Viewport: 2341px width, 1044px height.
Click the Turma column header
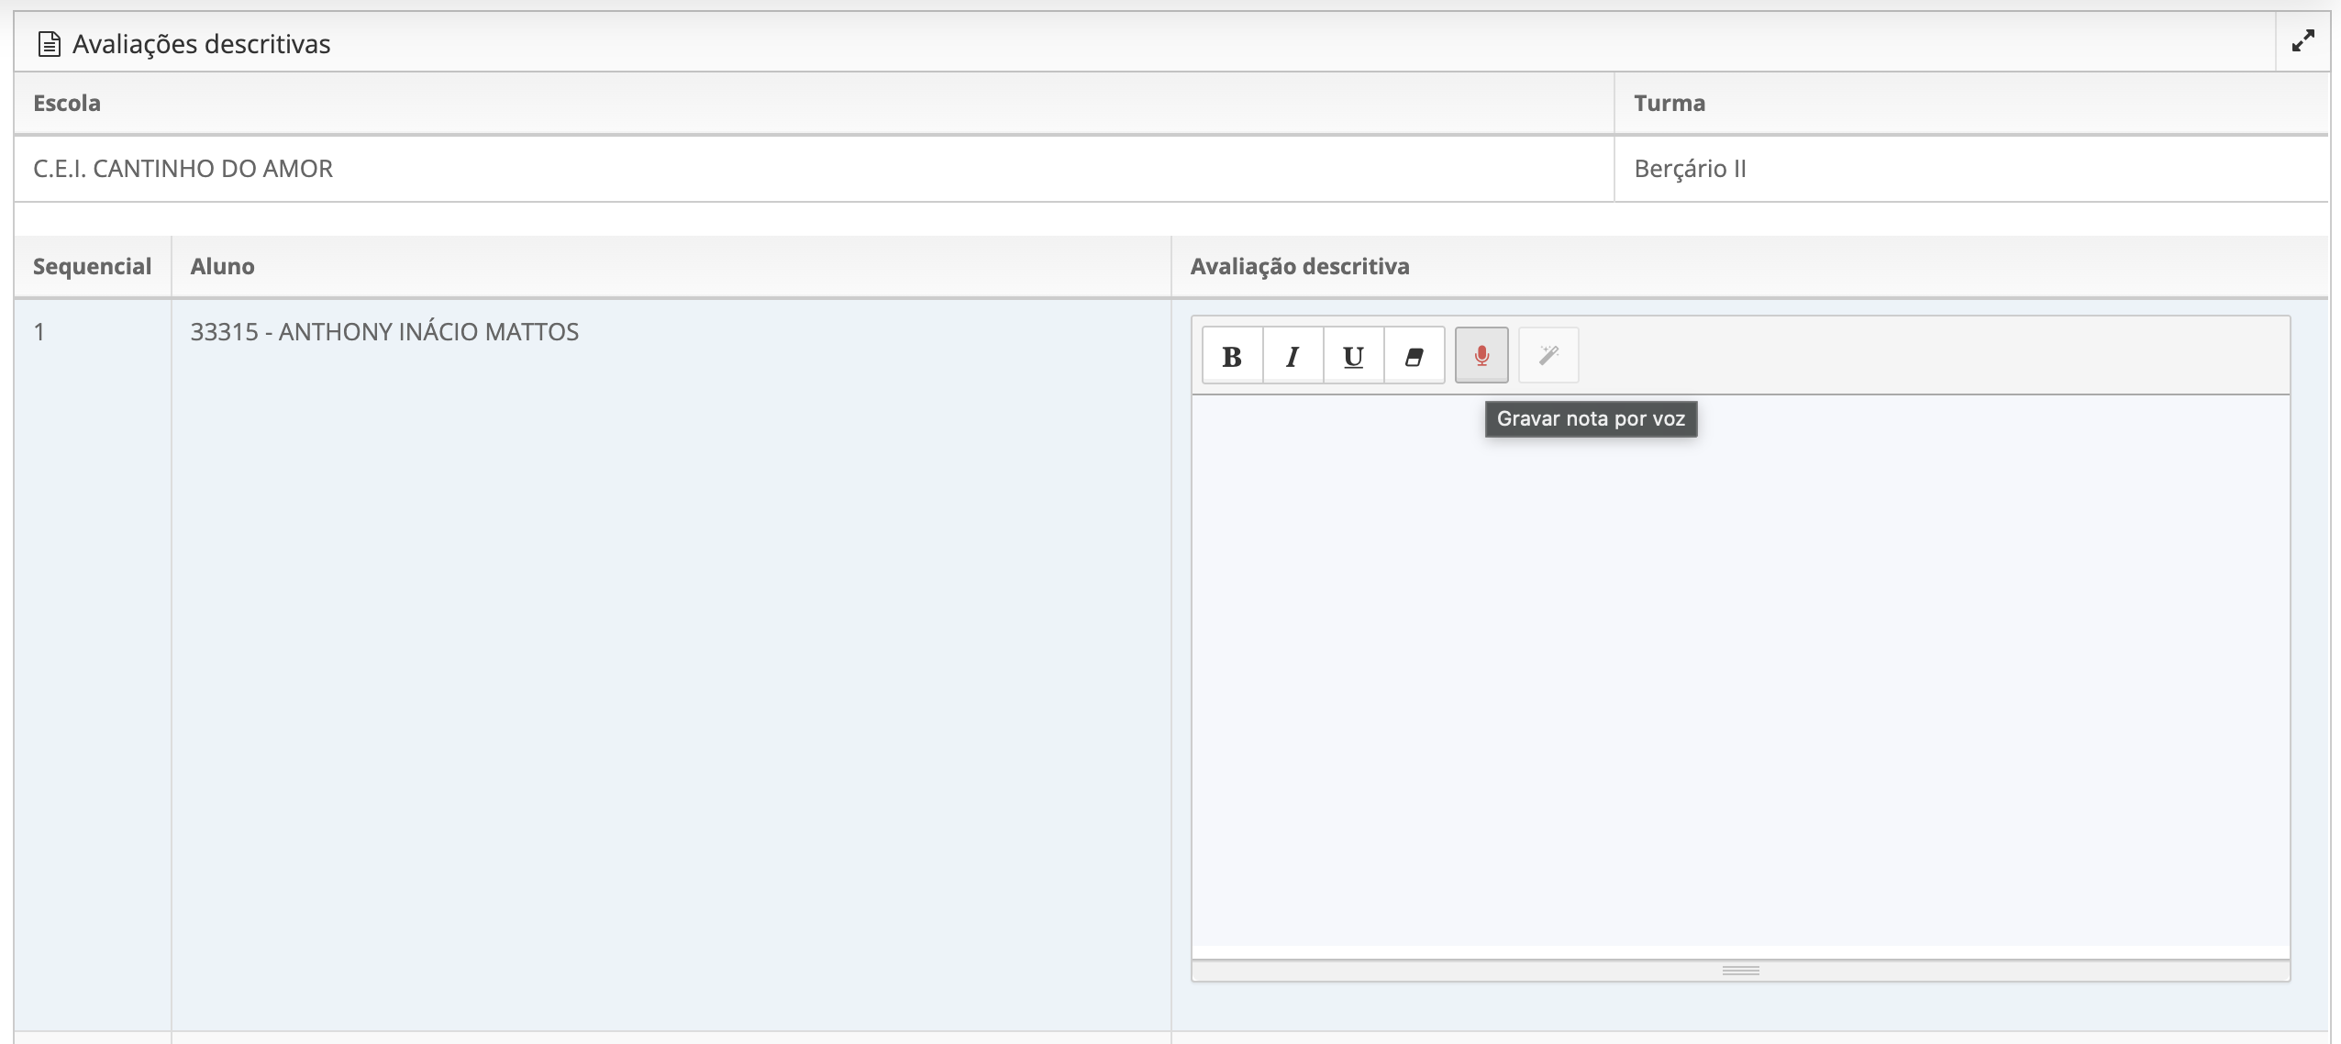[1669, 104]
